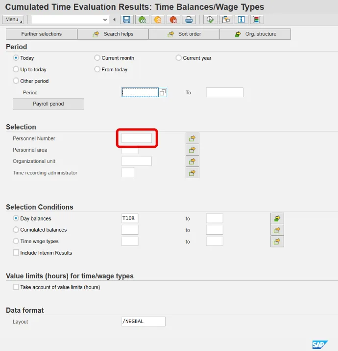Click the Day balances field containing T10R
This screenshot has height=351, width=338.
click(130, 218)
